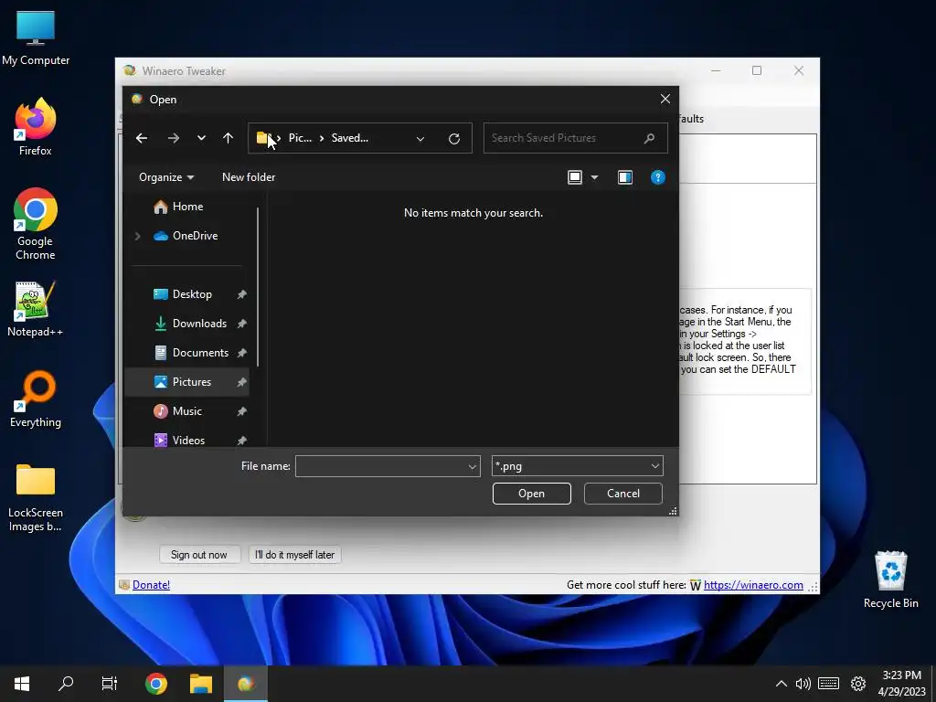Open the *.png file type dropdown
936x702 pixels.
pos(578,466)
